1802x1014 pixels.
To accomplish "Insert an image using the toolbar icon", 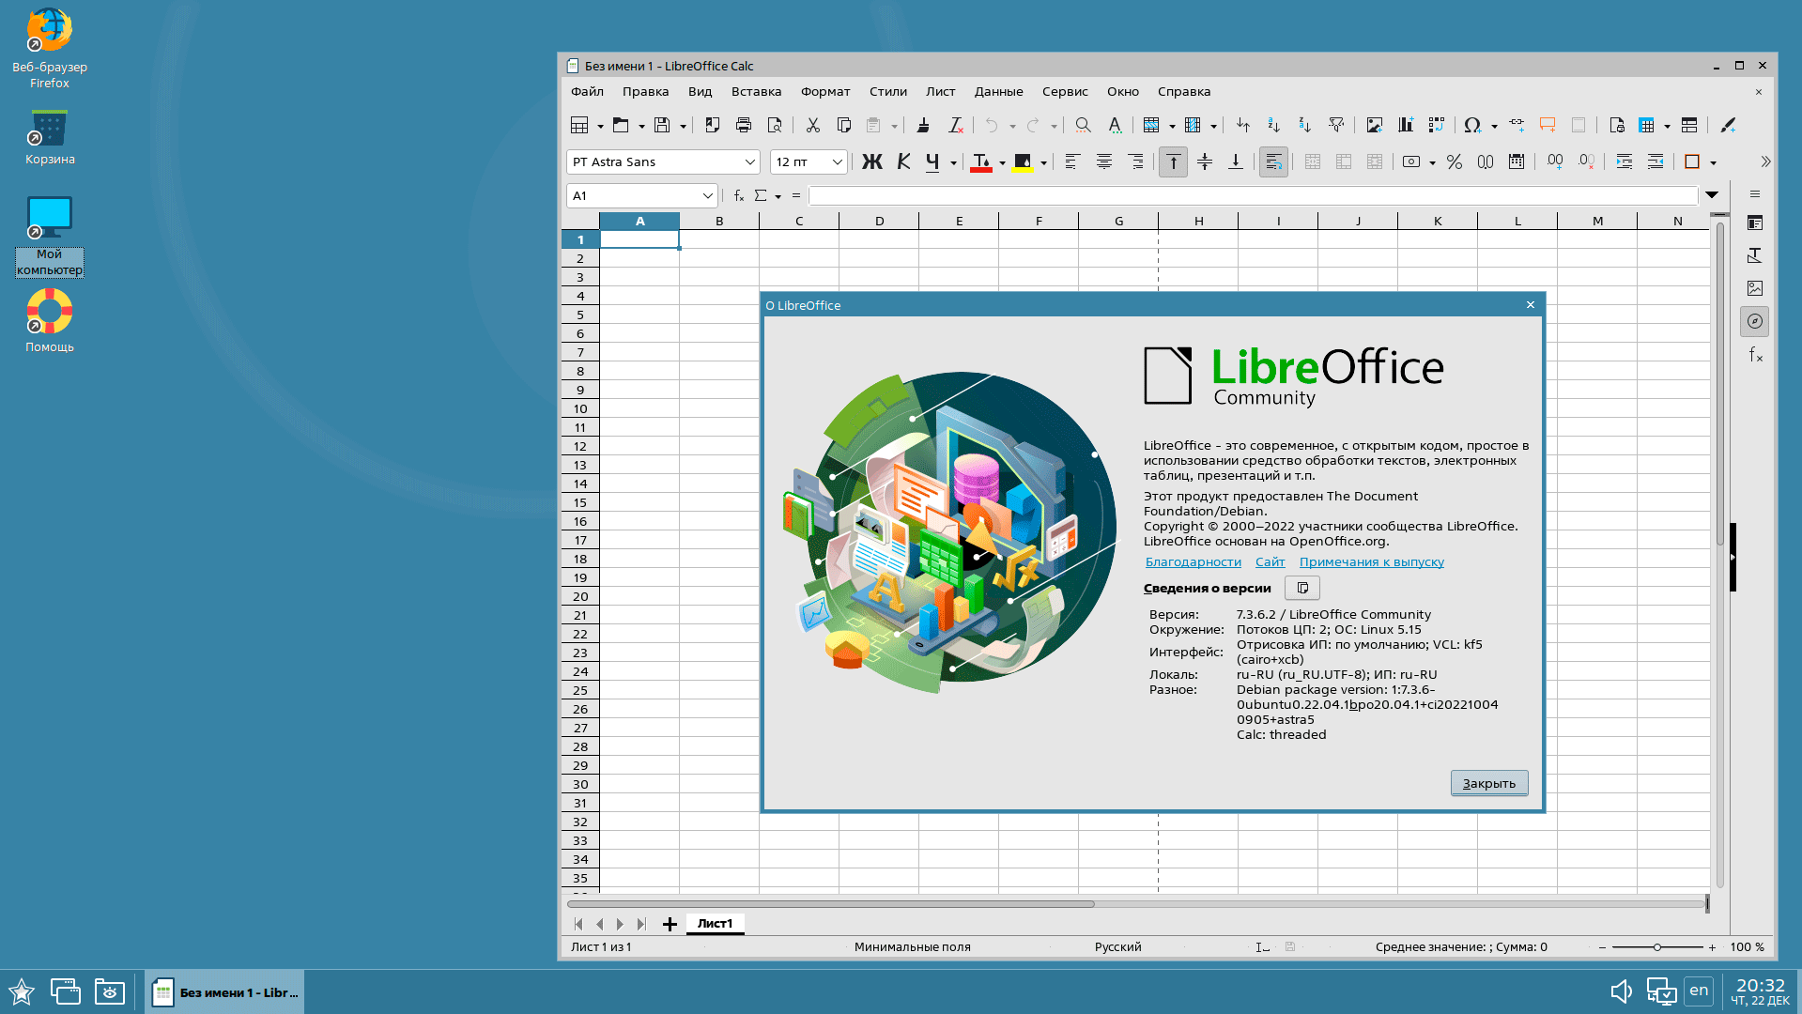I will pyautogui.click(x=1375, y=125).
